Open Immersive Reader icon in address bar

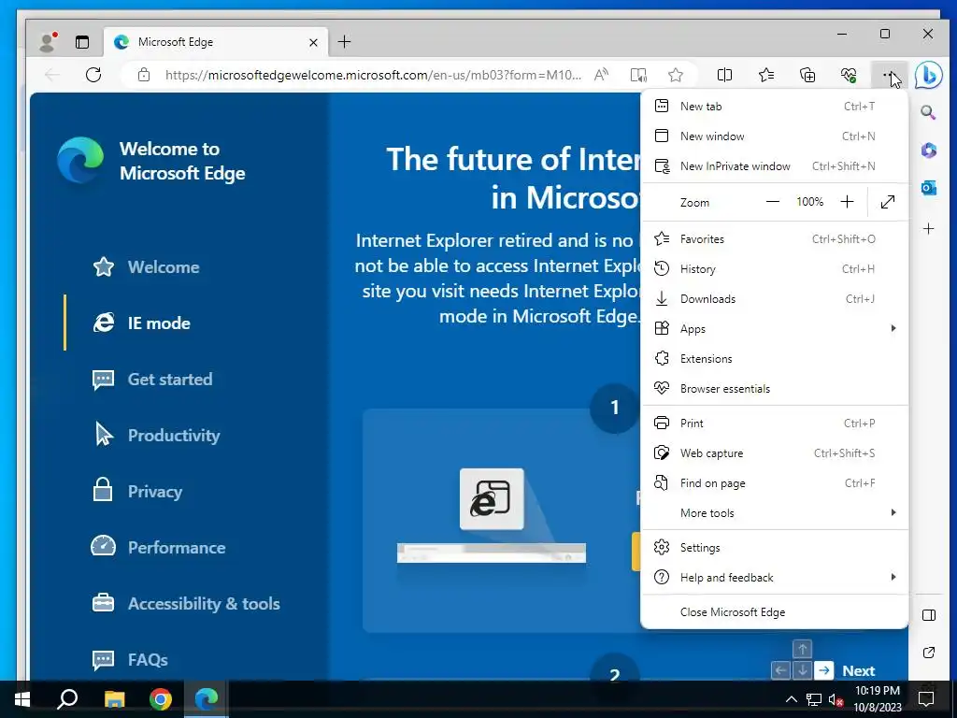[x=638, y=75]
